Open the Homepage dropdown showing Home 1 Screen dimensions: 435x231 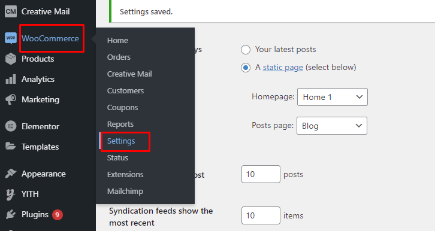pos(333,97)
